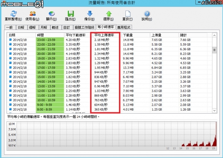
Task: Click the day 19 marker on chart
Action: 214,148
